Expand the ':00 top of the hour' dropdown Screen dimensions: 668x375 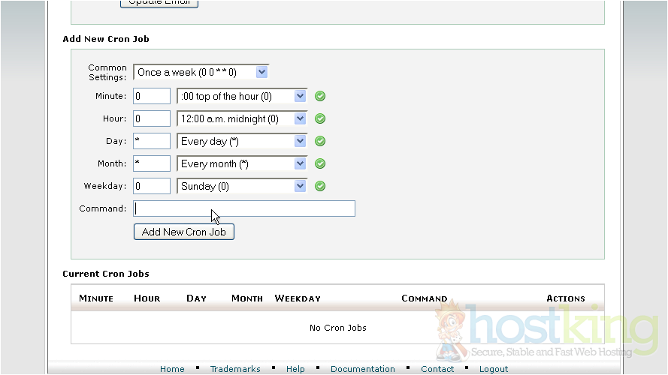242,96
